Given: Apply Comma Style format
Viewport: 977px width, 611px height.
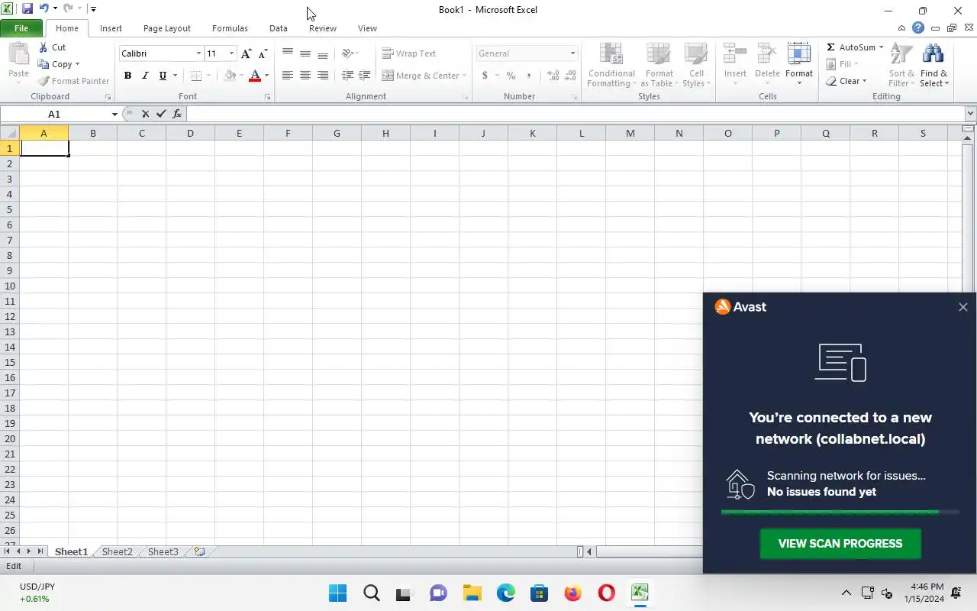Looking at the screenshot, I should click(529, 76).
